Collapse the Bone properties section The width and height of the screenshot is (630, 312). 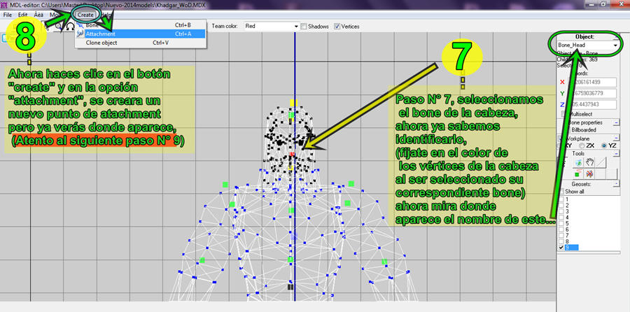click(616, 122)
